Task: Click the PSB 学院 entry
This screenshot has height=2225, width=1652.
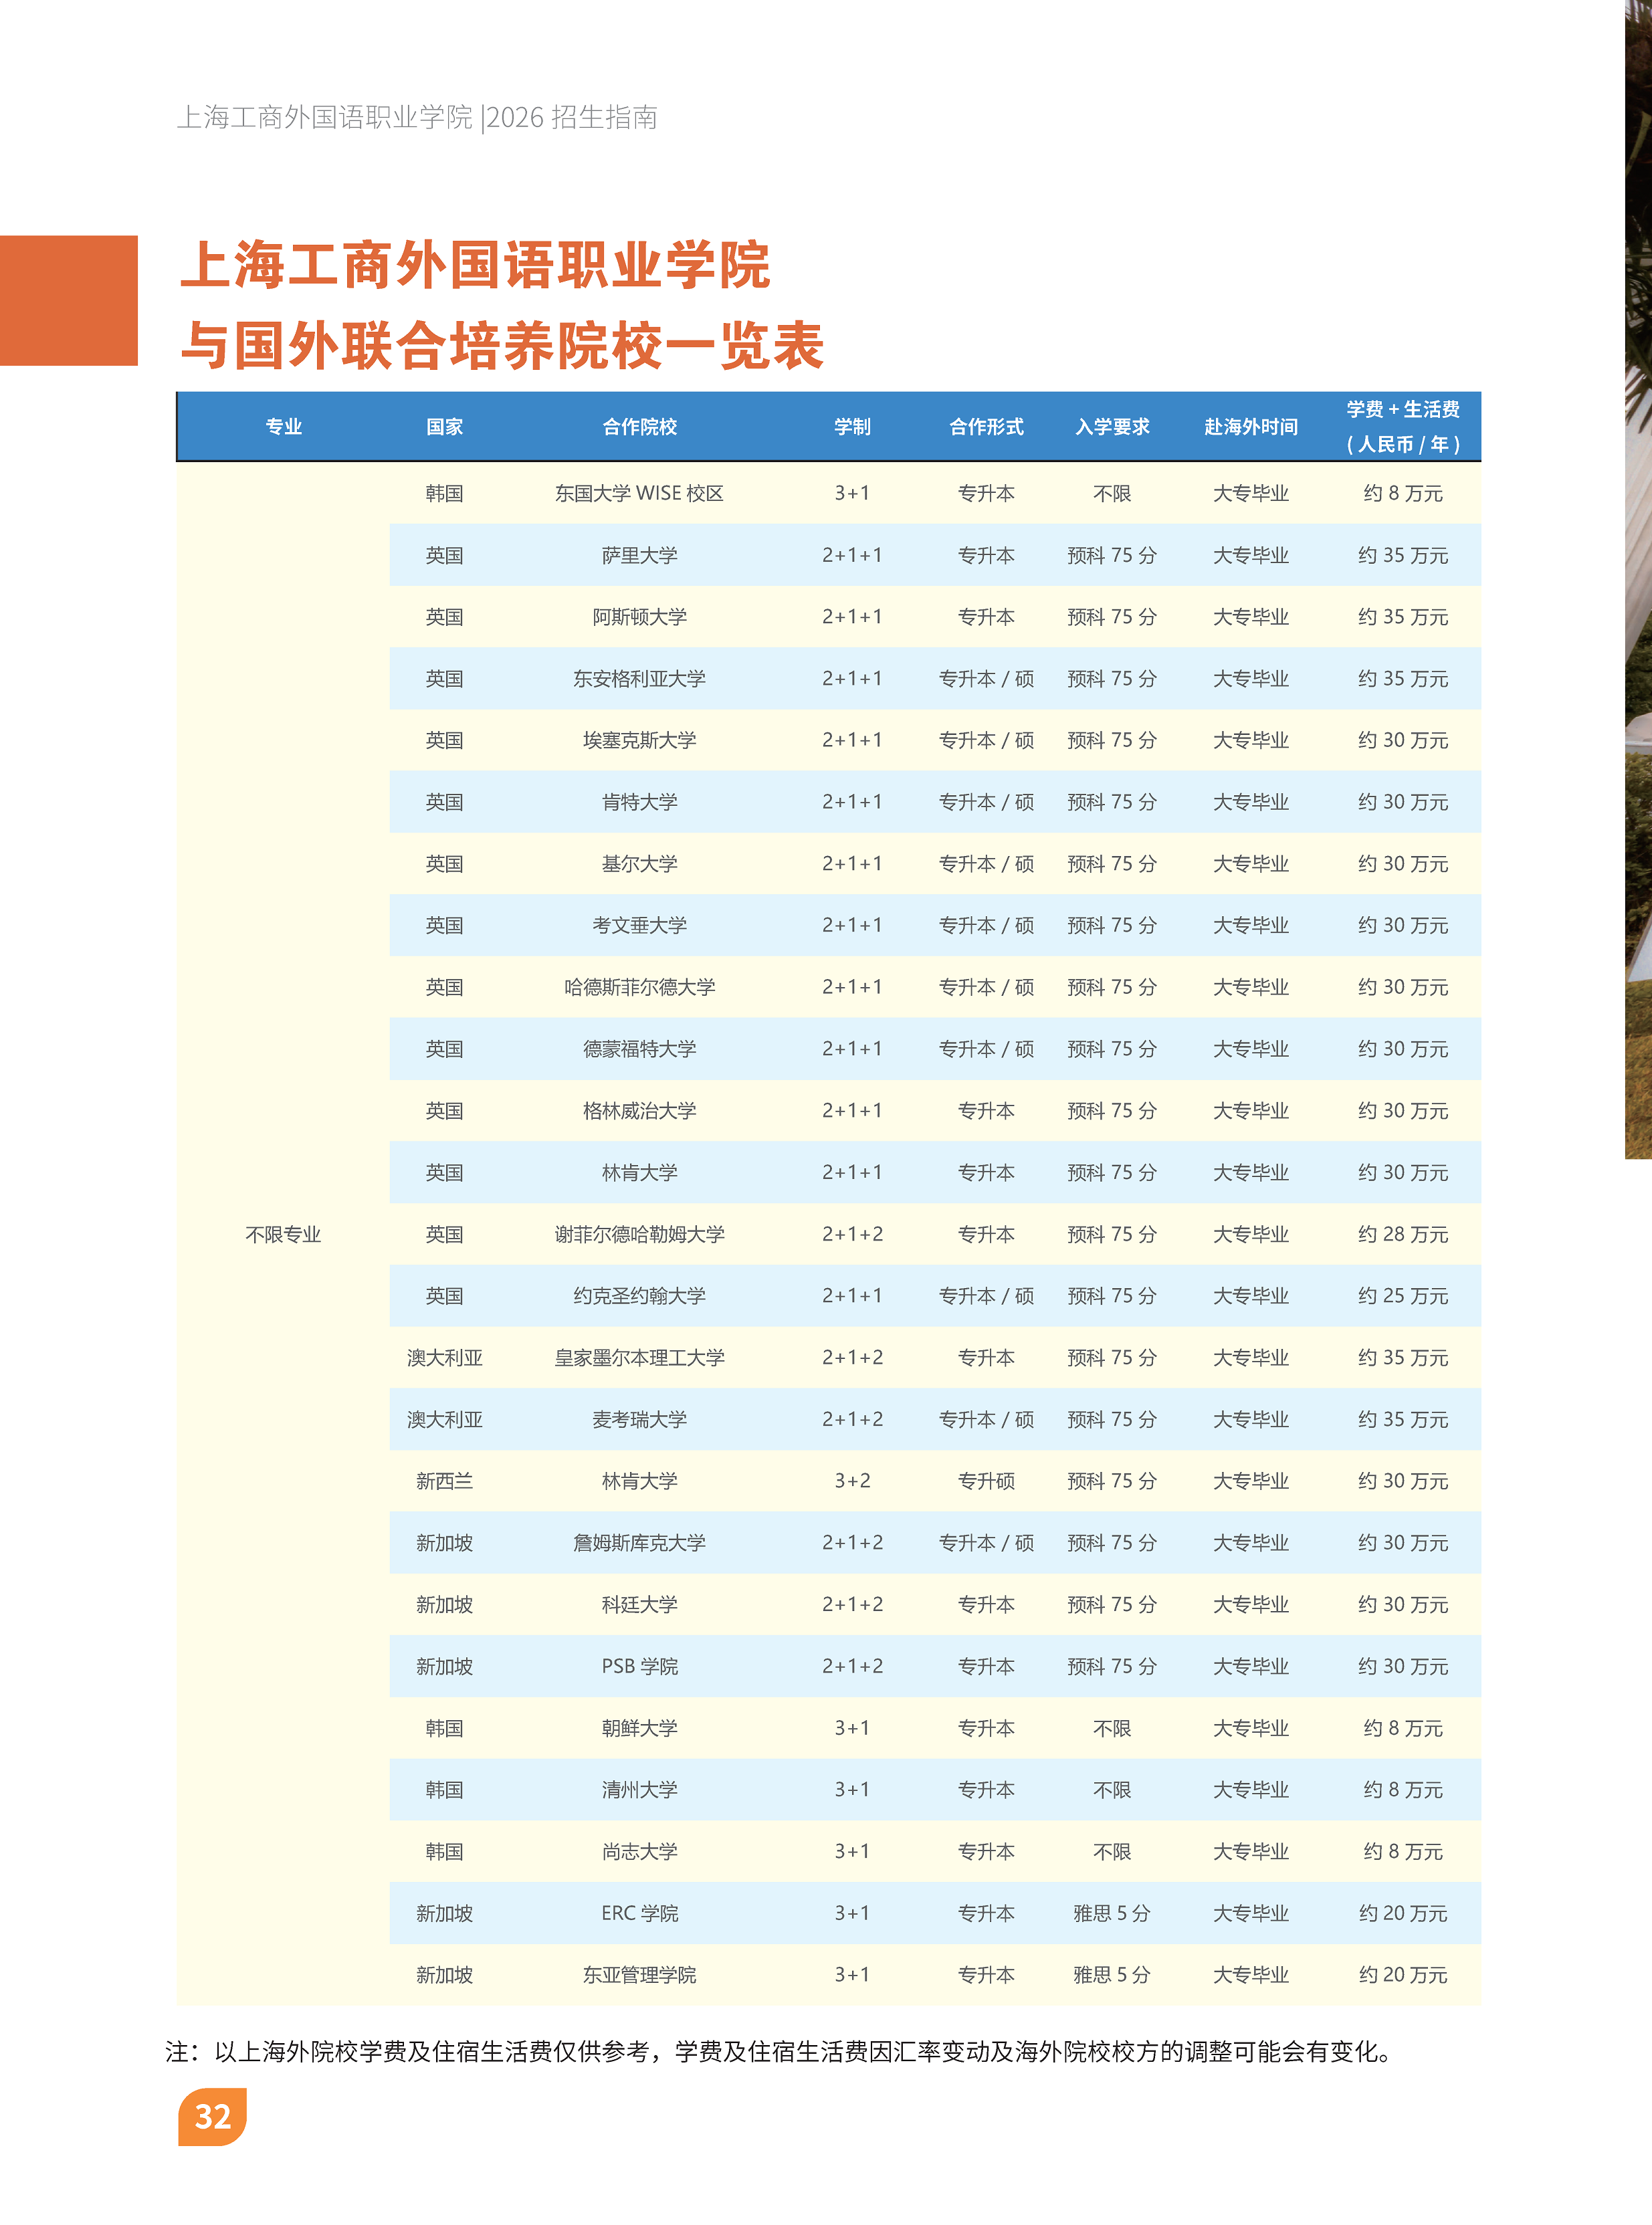Action: pos(639,1666)
